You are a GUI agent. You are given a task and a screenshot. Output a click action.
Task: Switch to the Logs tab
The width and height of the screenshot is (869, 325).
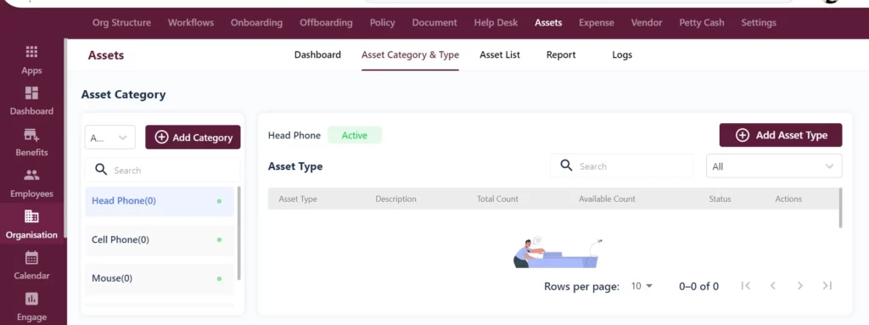point(622,55)
